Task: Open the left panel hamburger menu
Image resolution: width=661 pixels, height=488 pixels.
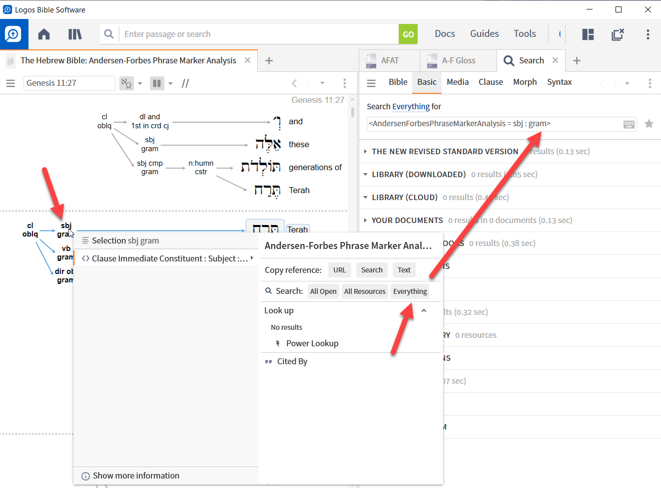Action: 10,83
